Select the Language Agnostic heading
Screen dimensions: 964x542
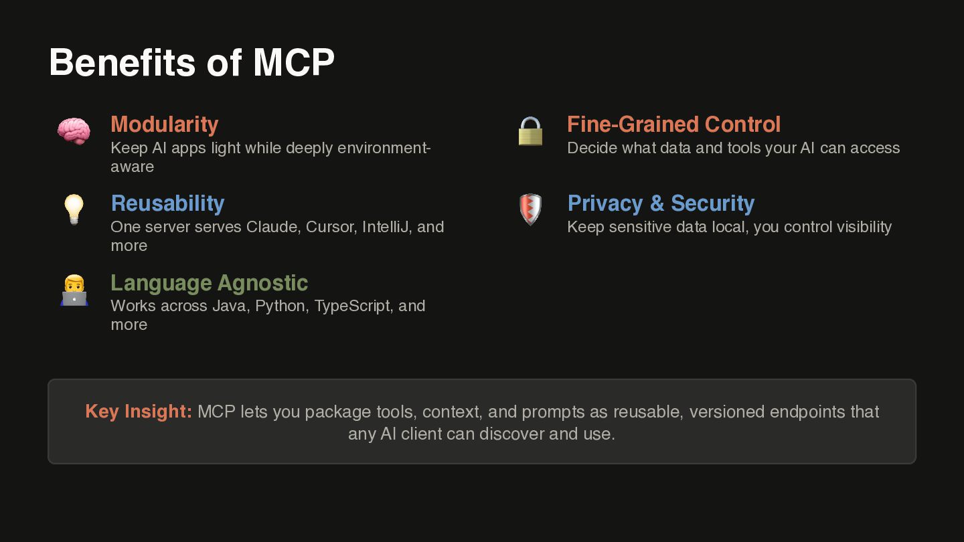point(209,282)
